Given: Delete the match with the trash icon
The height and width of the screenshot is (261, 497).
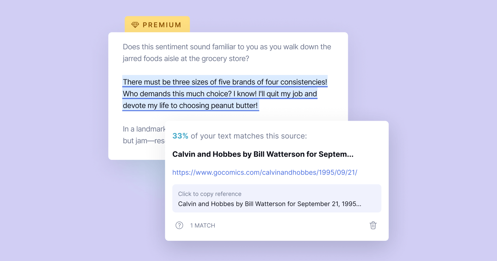Looking at the screenshot, I should point(373,225).
